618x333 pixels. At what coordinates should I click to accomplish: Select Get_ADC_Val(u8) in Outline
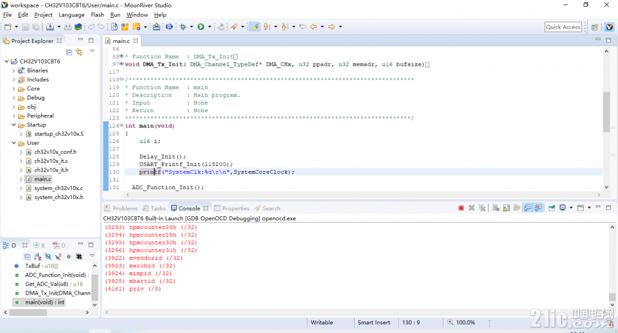54,284
